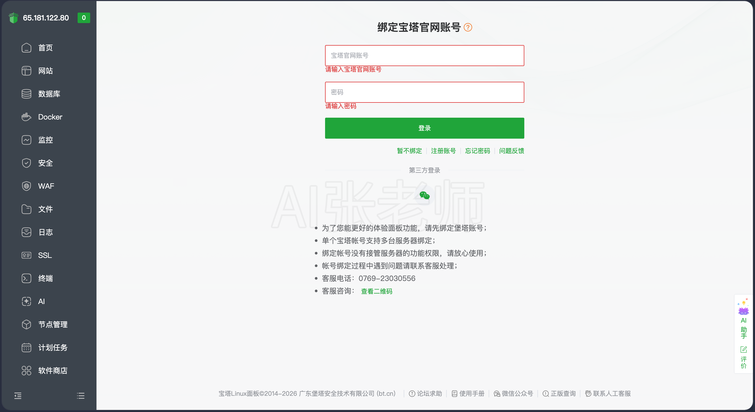Click the server IP 65.181.122.80 text
This screenshot has height=412, width=755.
coord(46,18)
